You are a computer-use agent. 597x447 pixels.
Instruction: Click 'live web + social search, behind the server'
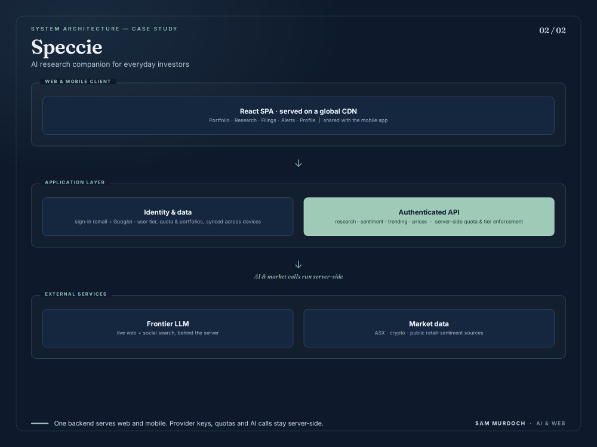coord(168,333)
